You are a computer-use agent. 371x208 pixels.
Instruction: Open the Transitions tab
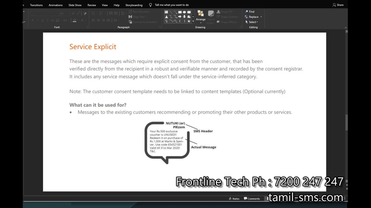pyautogui.click(x=36, y=5)
